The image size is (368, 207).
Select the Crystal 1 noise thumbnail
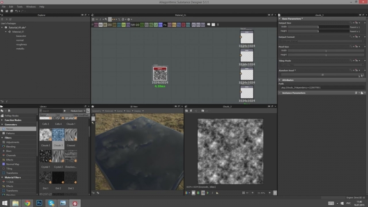(46, 156)
